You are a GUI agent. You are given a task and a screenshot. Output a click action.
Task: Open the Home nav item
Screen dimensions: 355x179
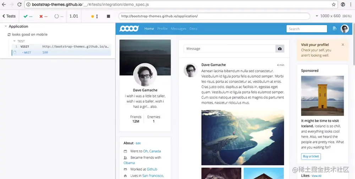click(x=149, y=29)
